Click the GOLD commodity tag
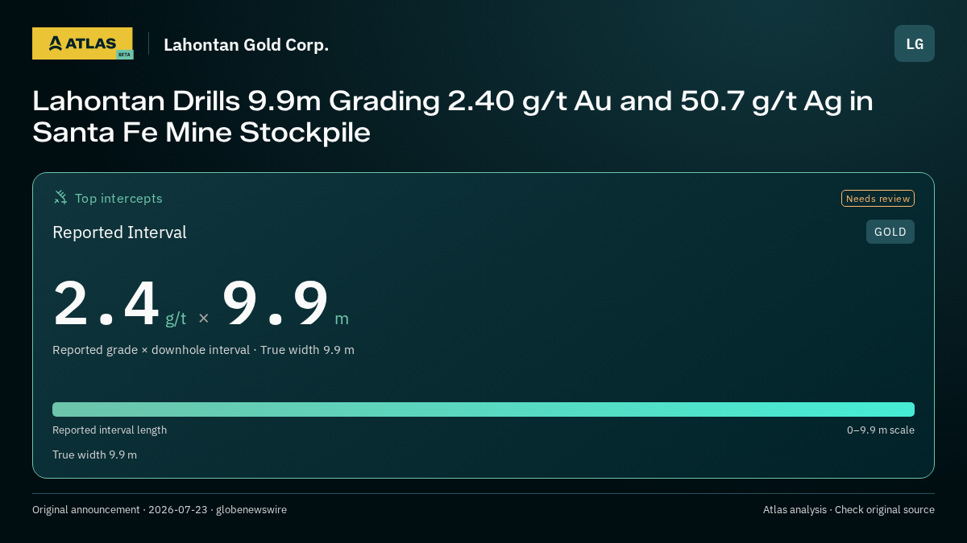 coord(890,232)
